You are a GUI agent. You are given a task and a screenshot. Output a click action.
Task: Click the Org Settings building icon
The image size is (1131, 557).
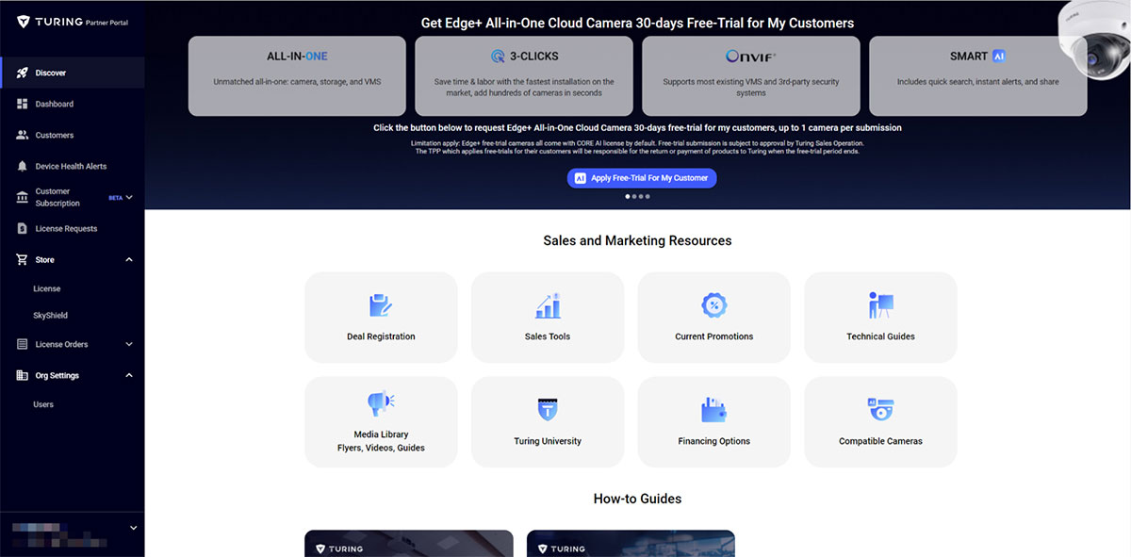[23, 375]
